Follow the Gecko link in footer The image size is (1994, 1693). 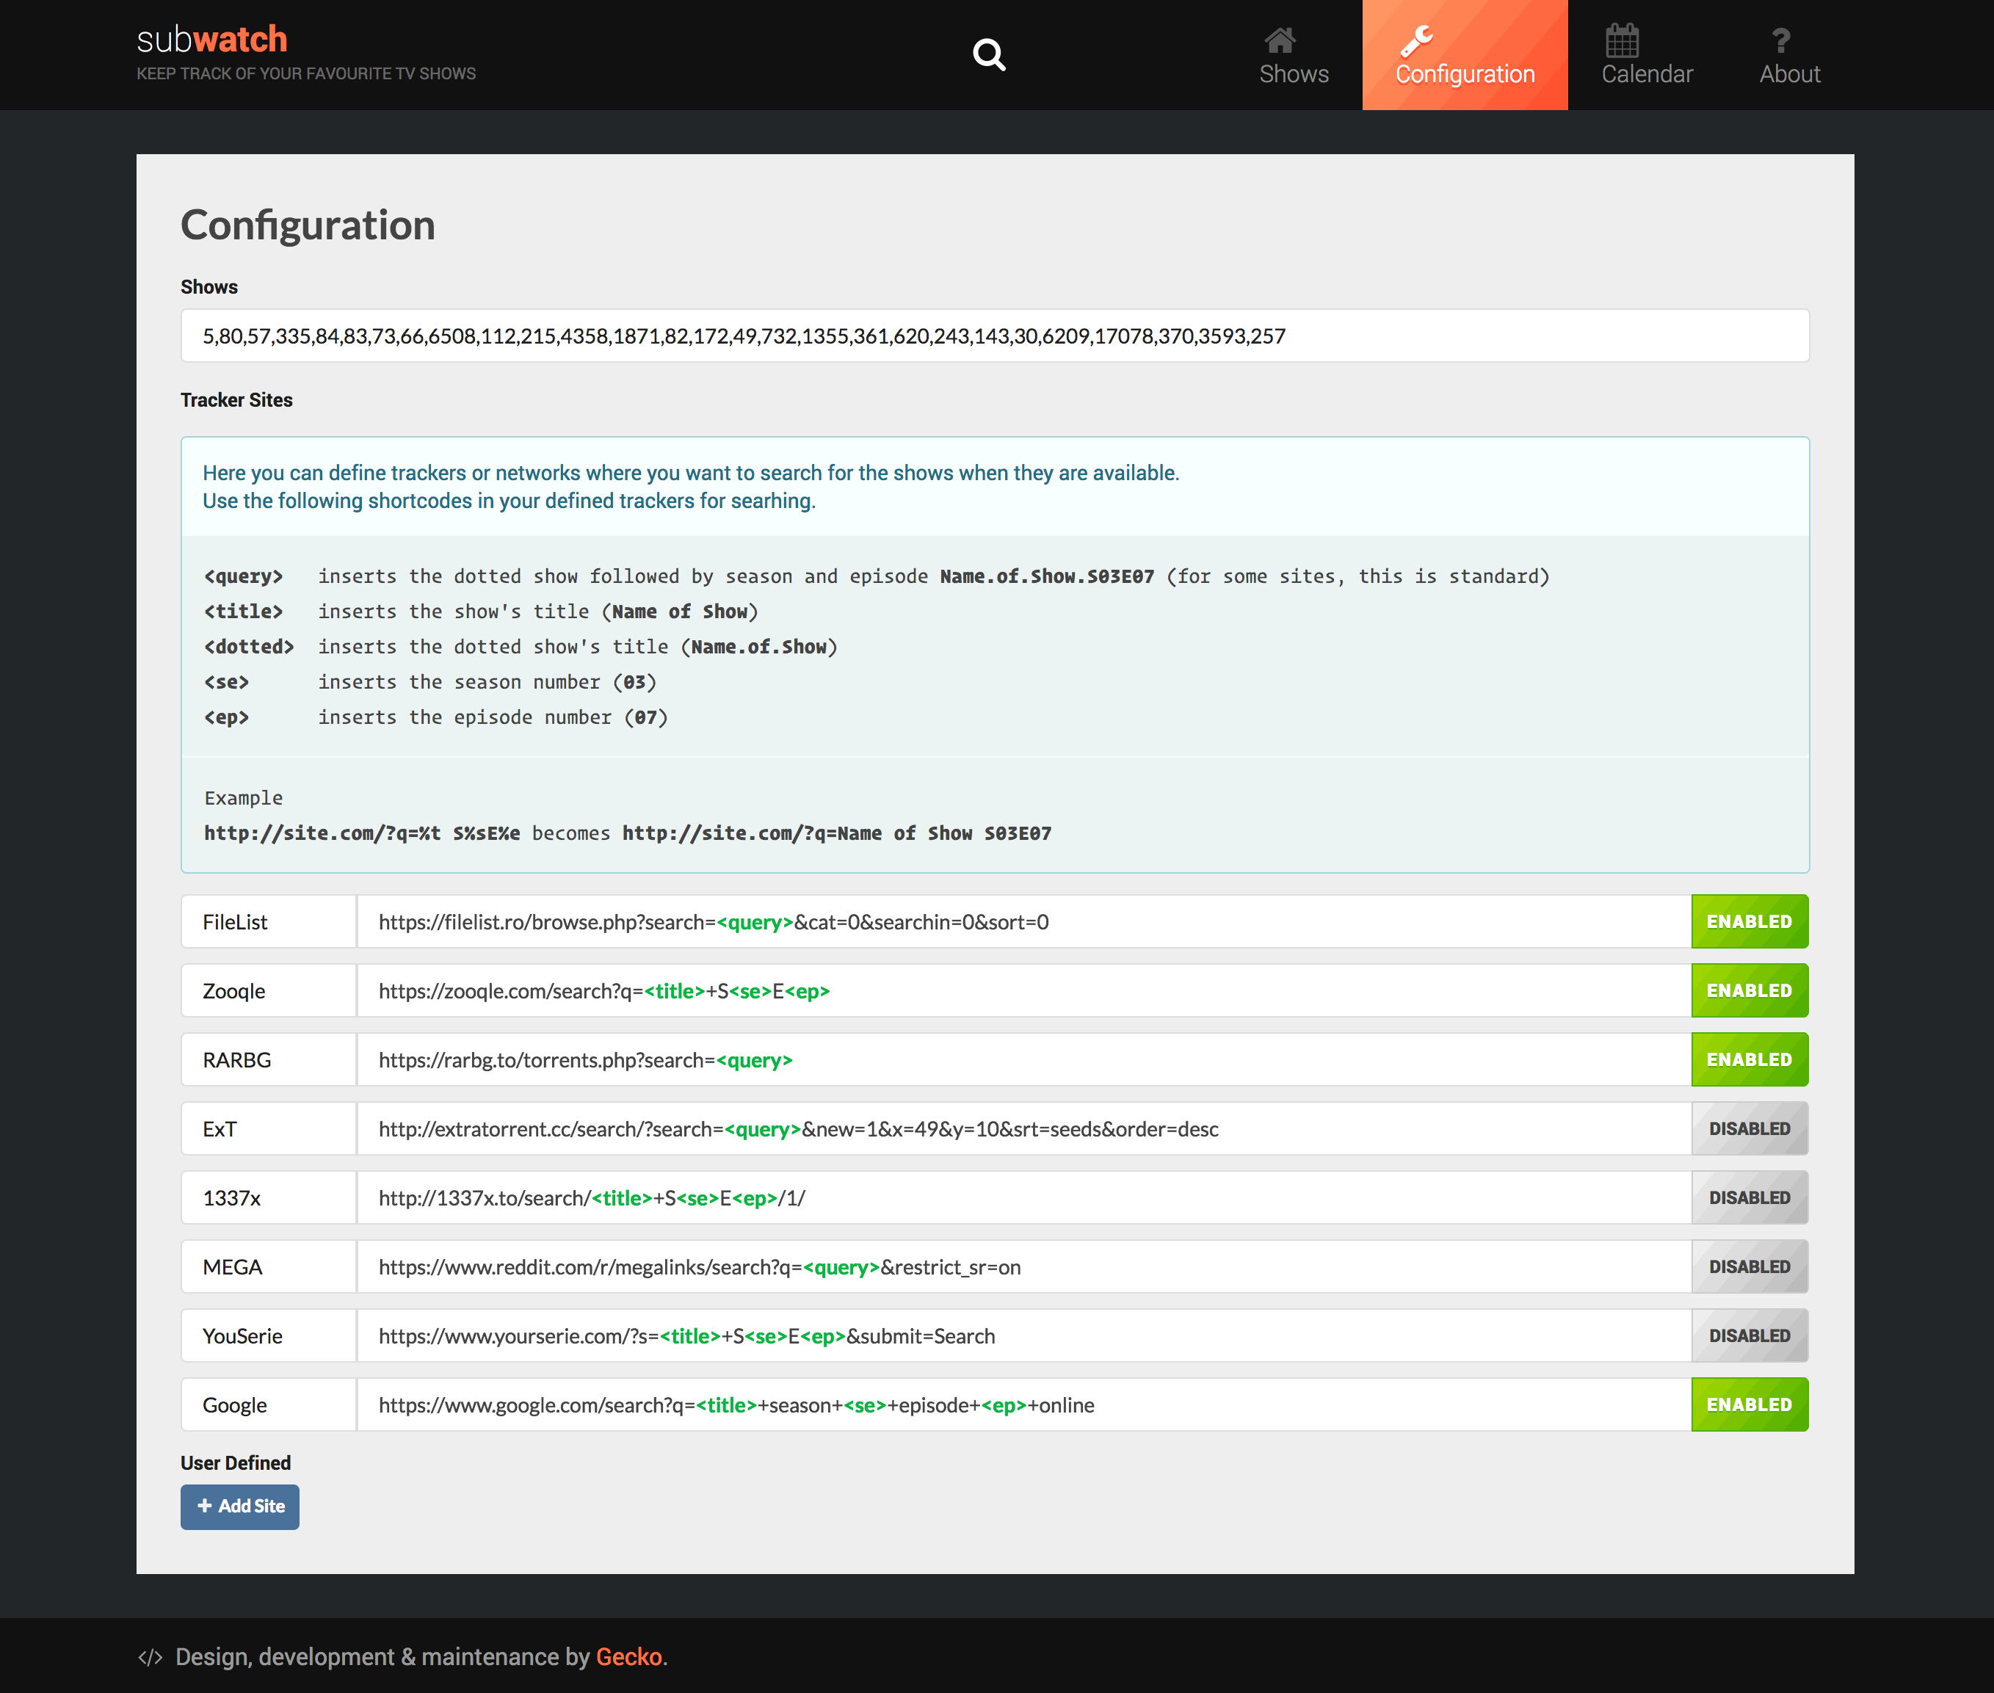tap(628, 1658)
